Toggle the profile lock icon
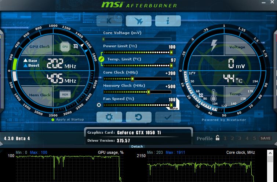The image size is (277, 182). pos(218,138)
